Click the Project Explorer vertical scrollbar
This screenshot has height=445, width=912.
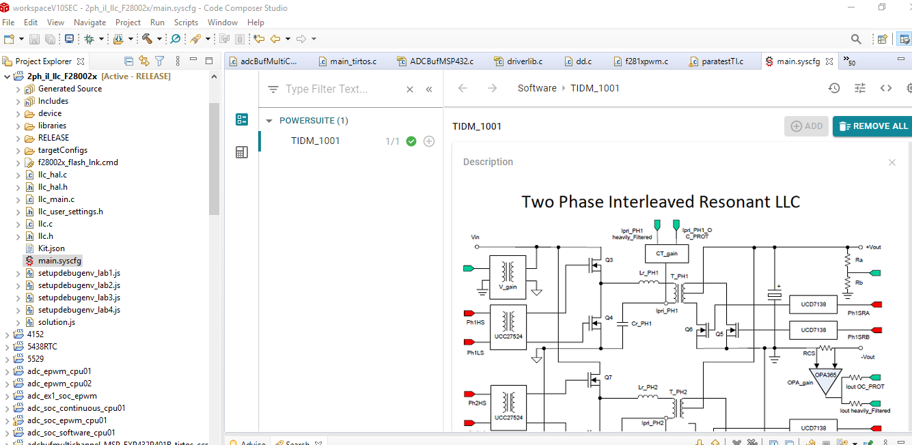(x=215, y=158)
